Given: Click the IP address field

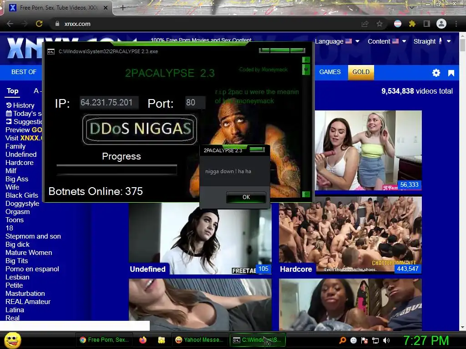Looking at the screenshot, I should pyautogui.click(x=109, y=103).
